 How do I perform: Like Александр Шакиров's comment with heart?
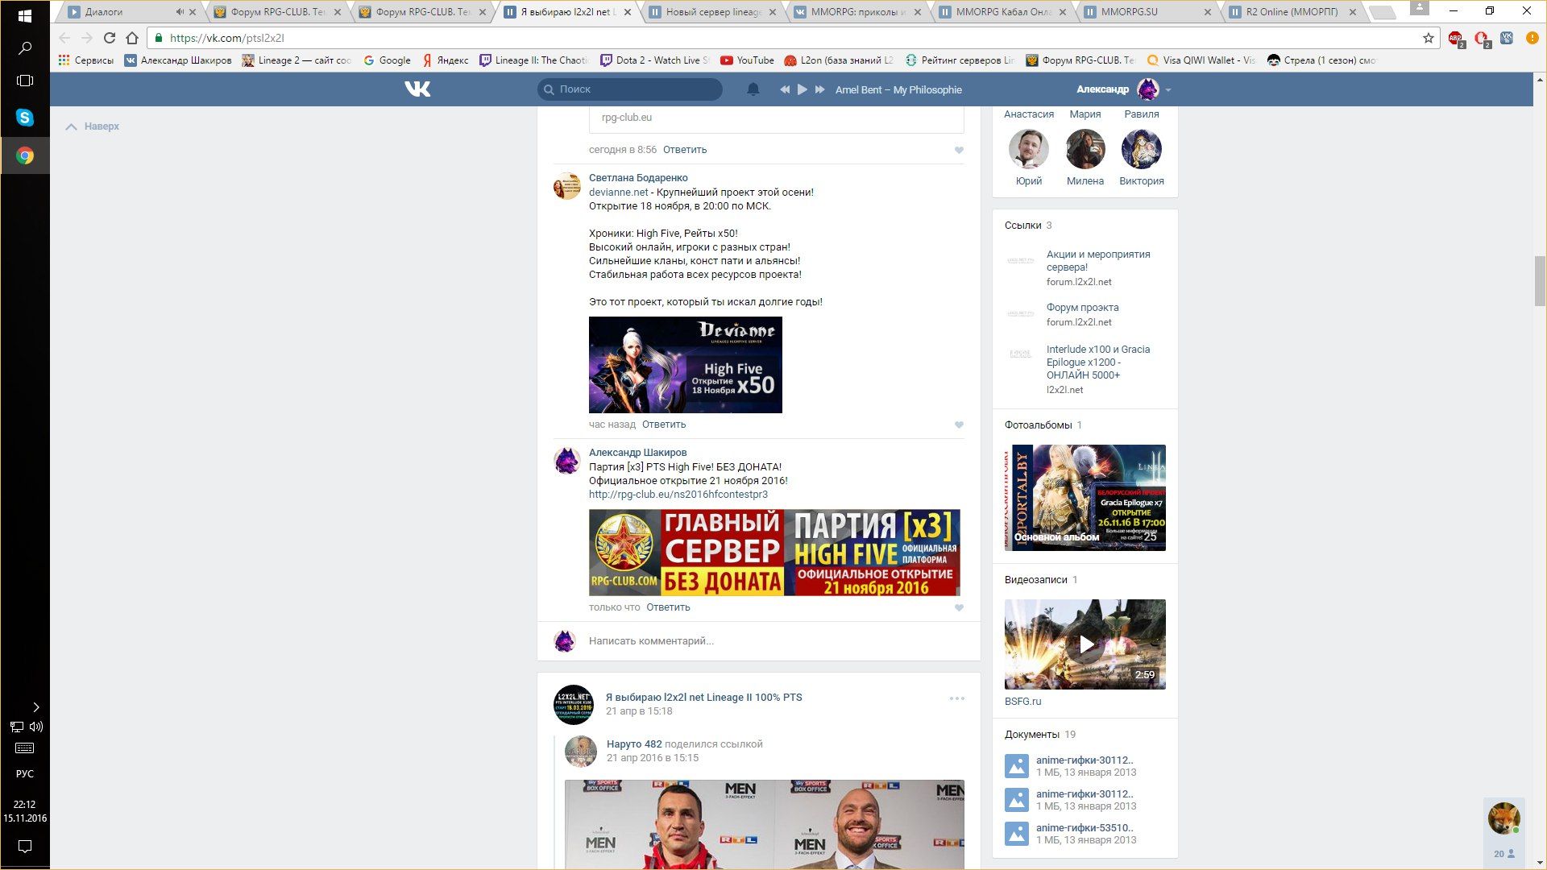959,608
